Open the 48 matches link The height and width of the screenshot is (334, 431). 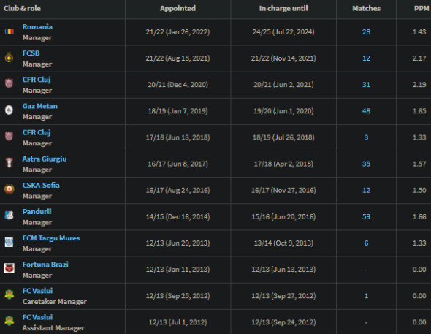pos(366,111)
